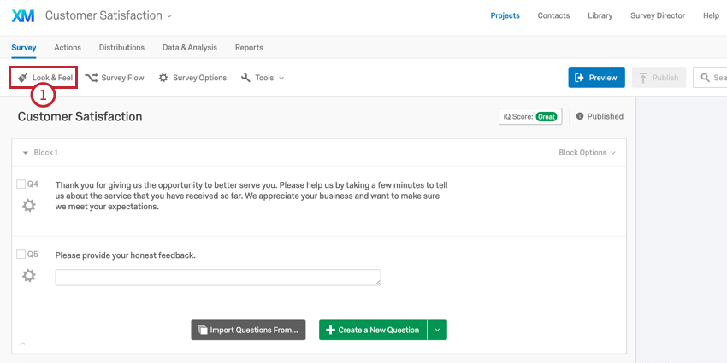The image size is (727, 363).
Task: Switch to the Data & Analysis tab
Action: pos(190,47)
